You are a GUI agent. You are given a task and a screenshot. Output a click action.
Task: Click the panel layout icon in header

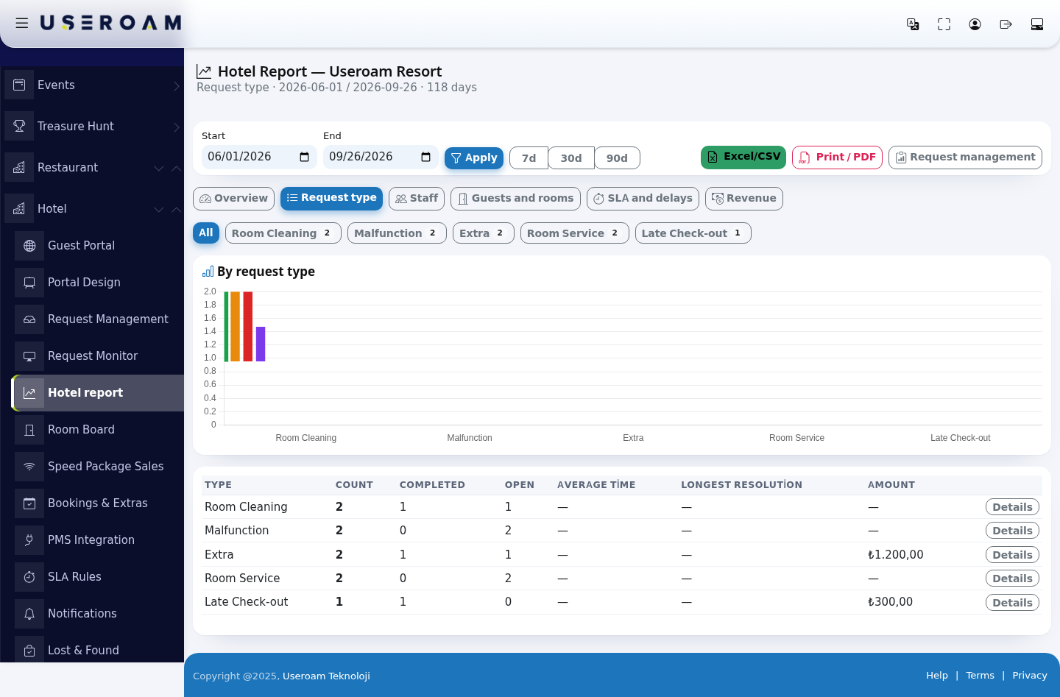coord(1037,24)
